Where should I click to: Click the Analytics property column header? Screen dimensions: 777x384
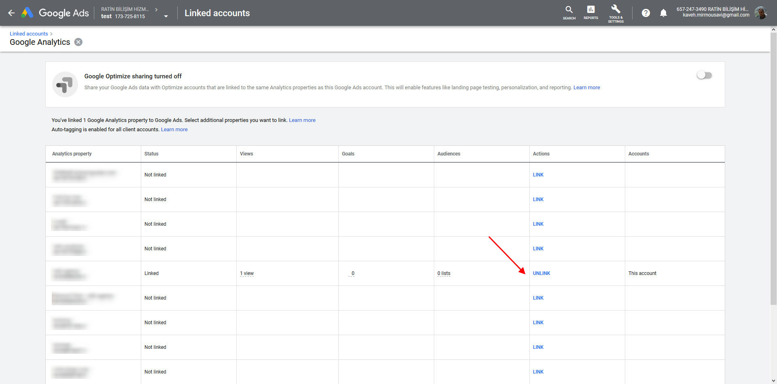[72, 154]
